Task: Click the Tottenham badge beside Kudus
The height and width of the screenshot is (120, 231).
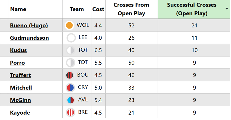Action: coord(70,50)
